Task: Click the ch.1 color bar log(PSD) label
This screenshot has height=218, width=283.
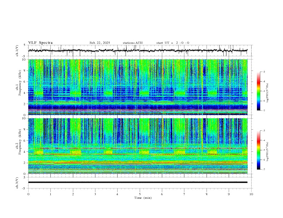Action: point(268,93)
